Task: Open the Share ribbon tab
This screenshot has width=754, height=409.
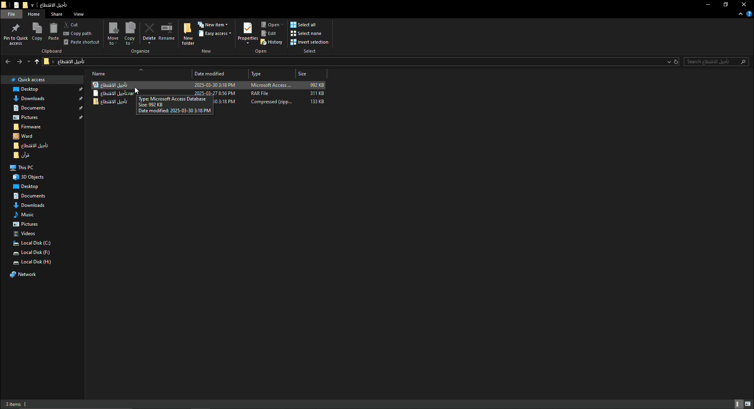Action: (56, 14)
